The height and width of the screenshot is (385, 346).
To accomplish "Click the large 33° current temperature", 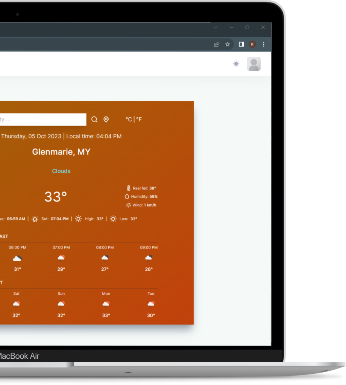I will 56,197.
